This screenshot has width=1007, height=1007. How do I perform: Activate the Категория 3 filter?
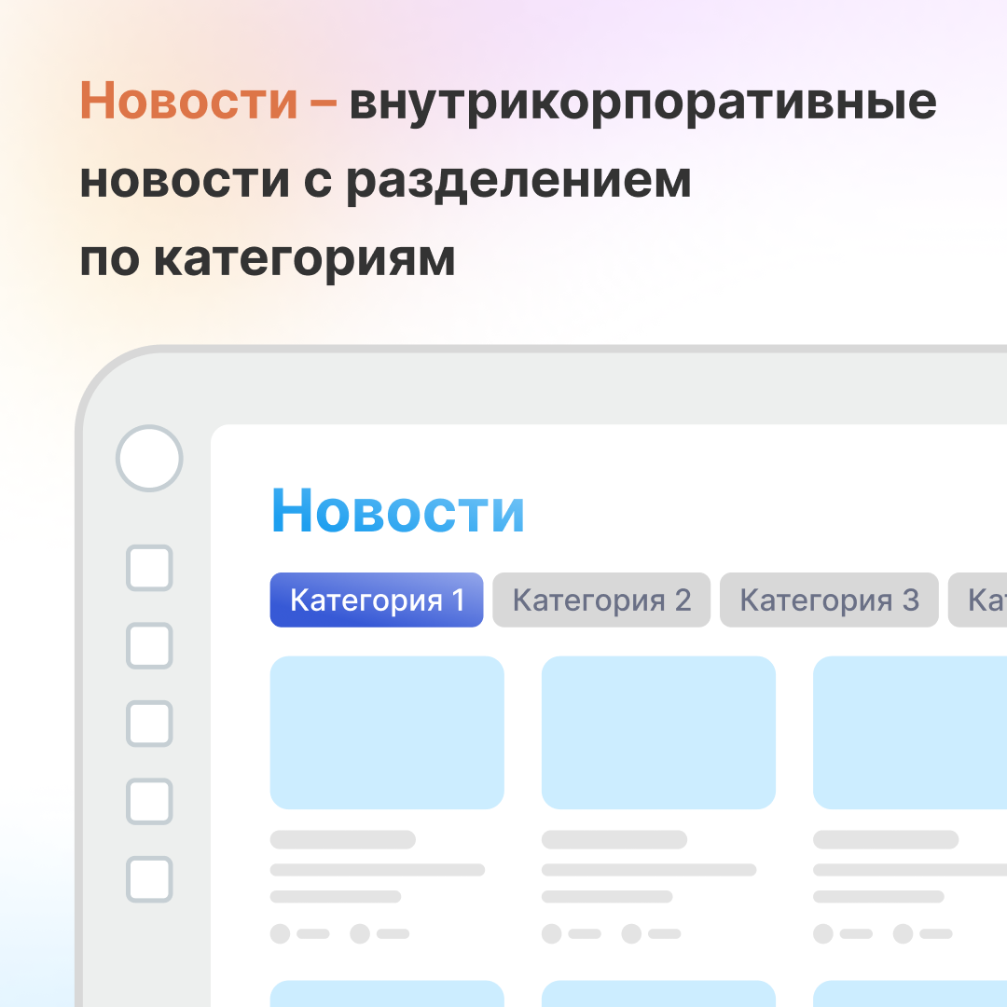[829, 600]
